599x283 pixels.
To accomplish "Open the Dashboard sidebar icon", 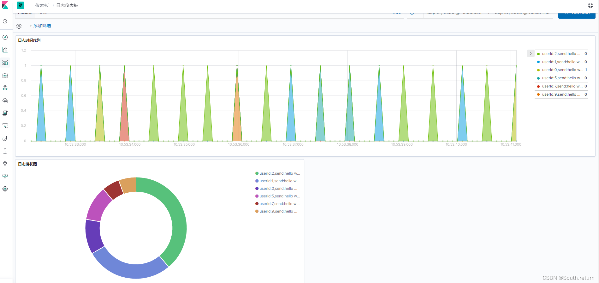I will 5,63.
